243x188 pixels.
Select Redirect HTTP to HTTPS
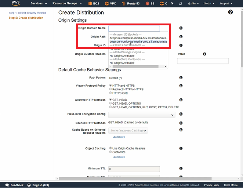pos(110,89)
